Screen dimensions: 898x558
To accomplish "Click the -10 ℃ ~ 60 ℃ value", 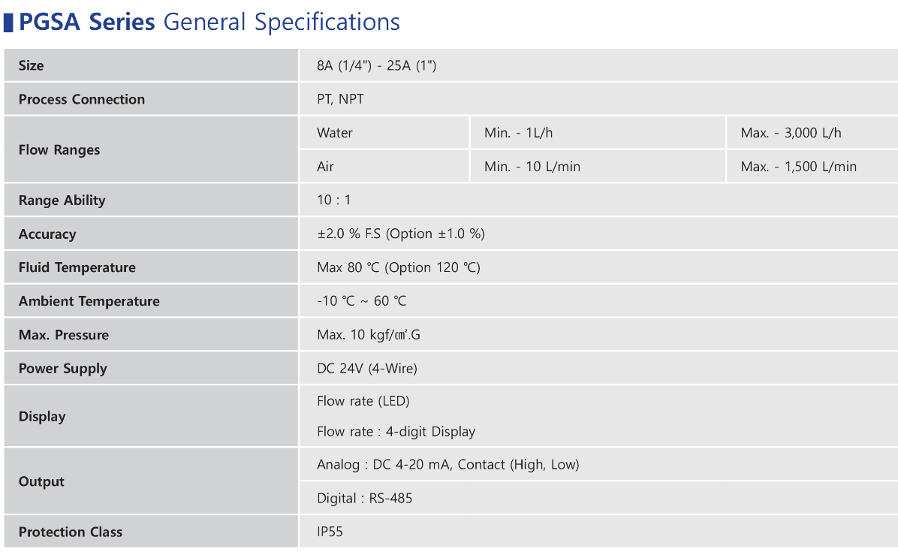I will (361, 300).
